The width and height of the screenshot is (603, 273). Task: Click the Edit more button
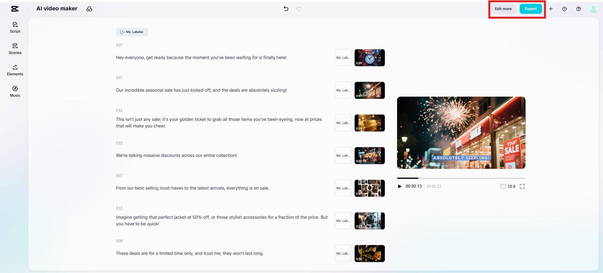coord(503,9)
